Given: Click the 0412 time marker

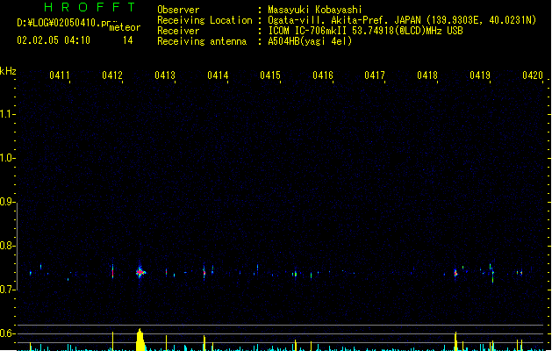Looking at the screenshot, I should [112, 75].
